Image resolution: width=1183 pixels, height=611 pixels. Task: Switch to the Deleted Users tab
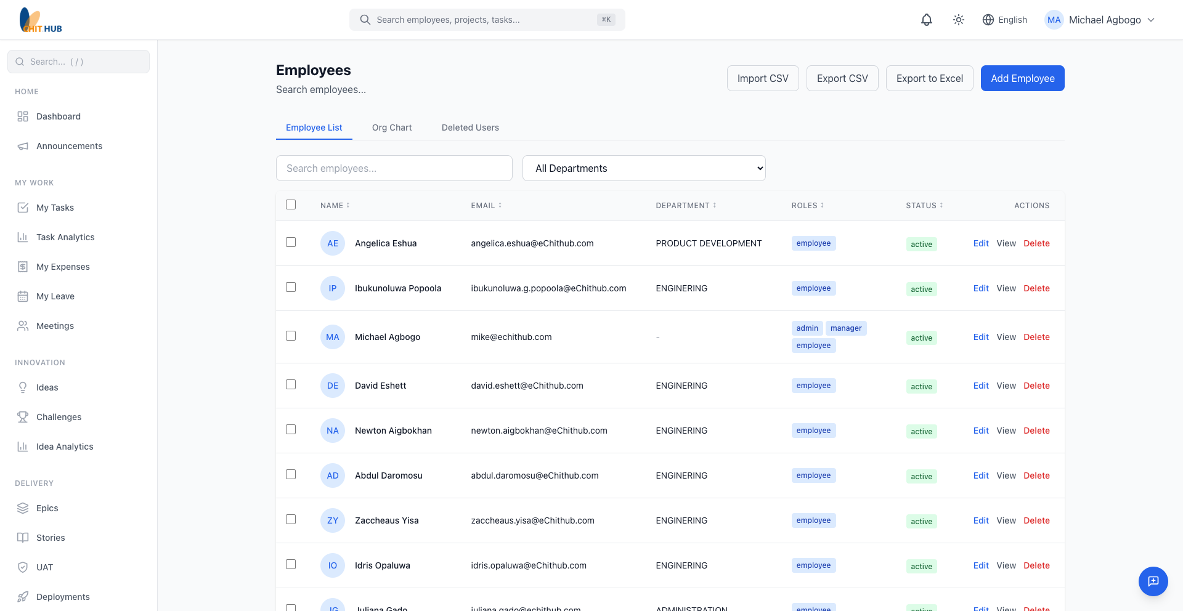tap(470, 127)
